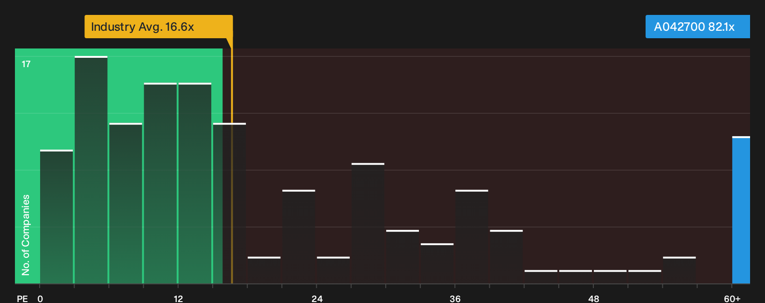Click the No. of Companies axis label
This screenshot has height=303, width=765.
(26, 235)
